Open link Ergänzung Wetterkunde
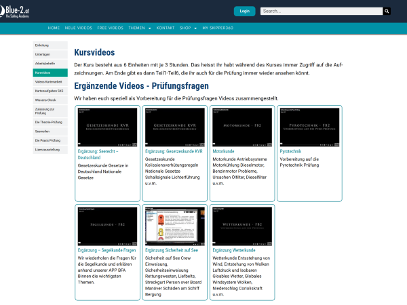 pyautogui.click(x=234, y=250)
